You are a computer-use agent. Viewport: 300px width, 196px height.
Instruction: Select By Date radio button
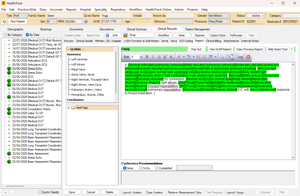click(27, 35)
